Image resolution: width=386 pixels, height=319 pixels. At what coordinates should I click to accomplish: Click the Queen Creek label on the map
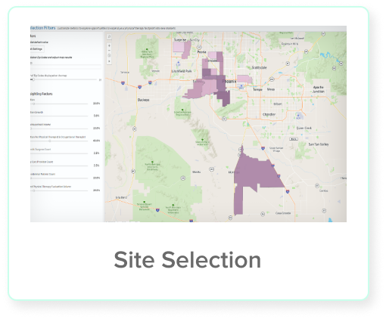[x=304, y=128]
